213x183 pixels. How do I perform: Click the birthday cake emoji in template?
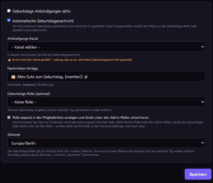pos(13,77)
